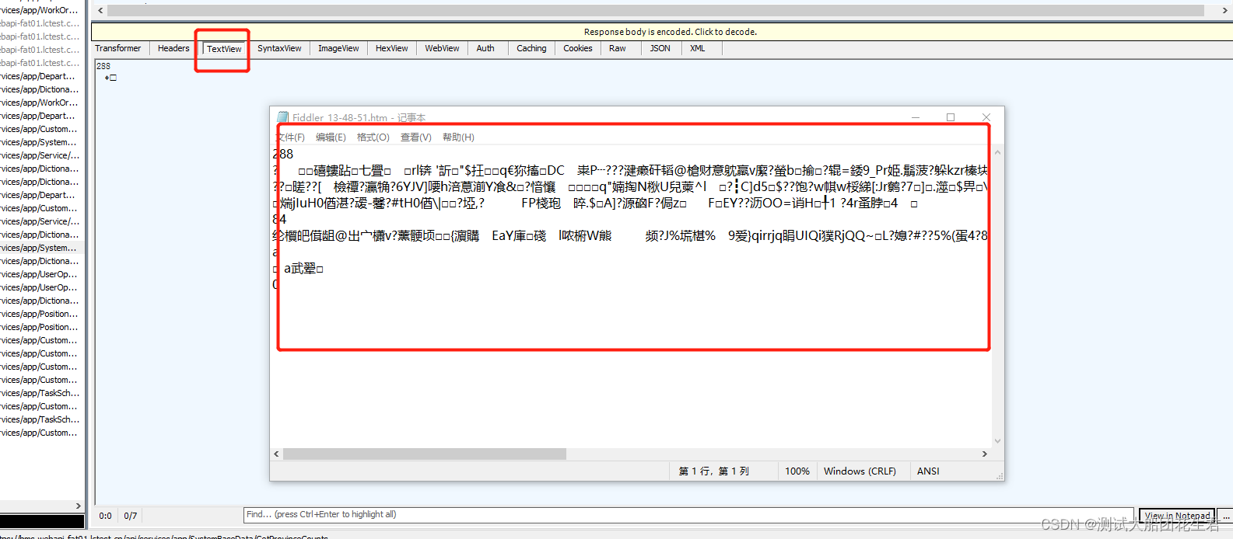The image size is (1233, 539).
Task: Open the 帮助(H) menu in Notepad
Action: [x=458, y=137]
